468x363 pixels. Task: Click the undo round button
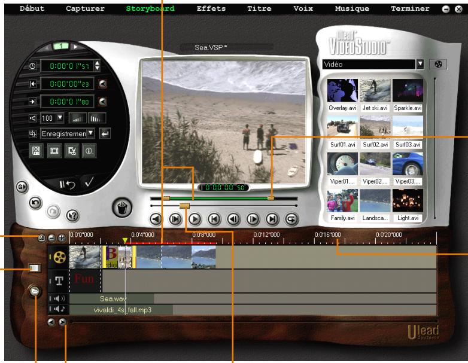point(35,203)
